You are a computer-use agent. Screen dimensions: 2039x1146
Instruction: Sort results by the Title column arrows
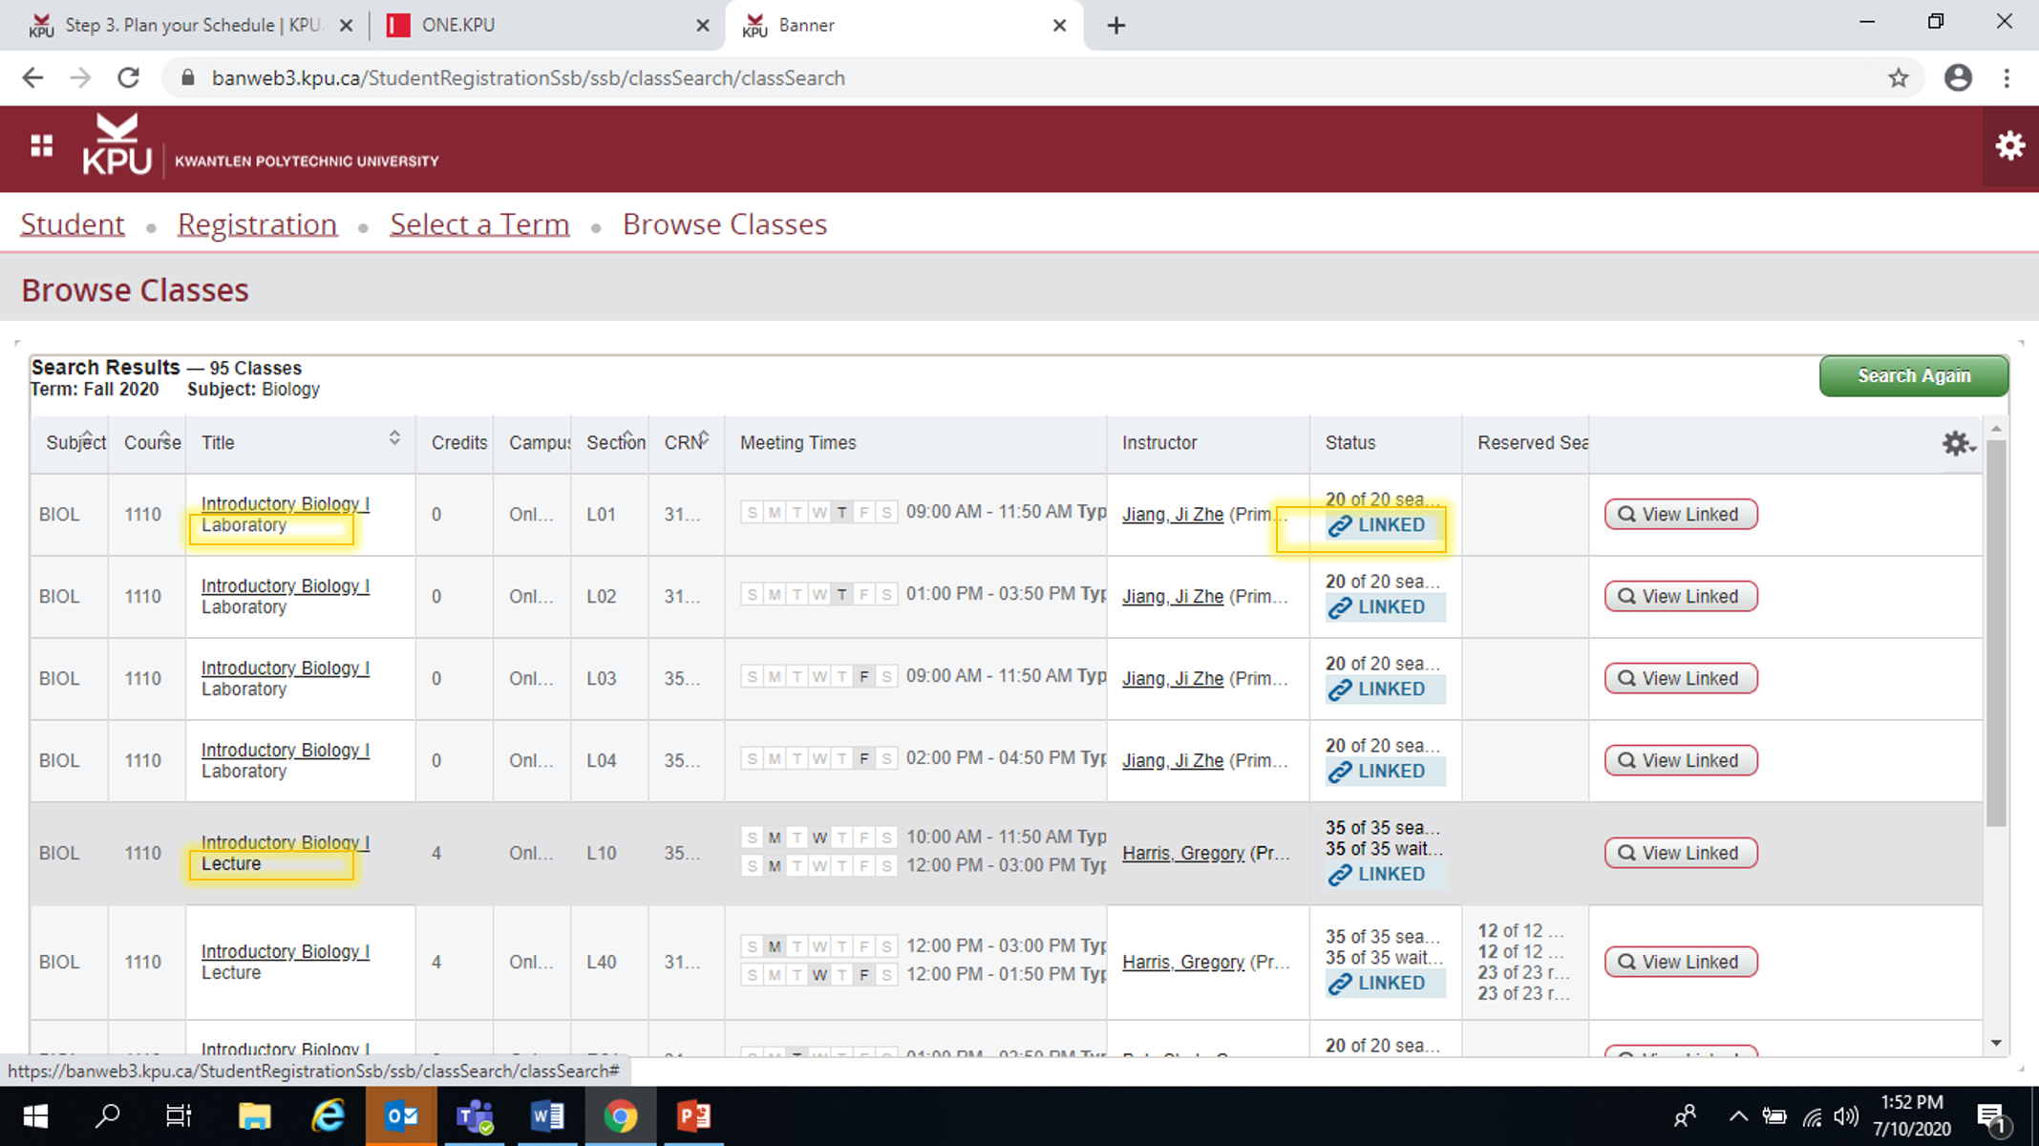point(394,438)
